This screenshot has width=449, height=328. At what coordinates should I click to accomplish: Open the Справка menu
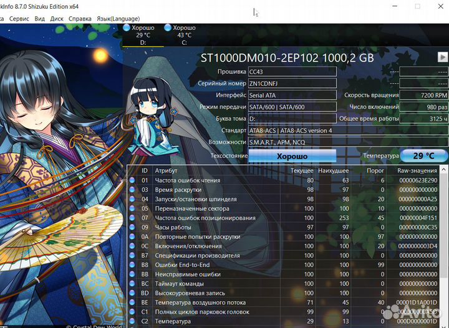(x=80, y=19)
